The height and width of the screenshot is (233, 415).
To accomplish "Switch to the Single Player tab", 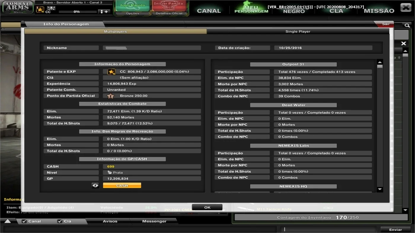I will [298, 31].
